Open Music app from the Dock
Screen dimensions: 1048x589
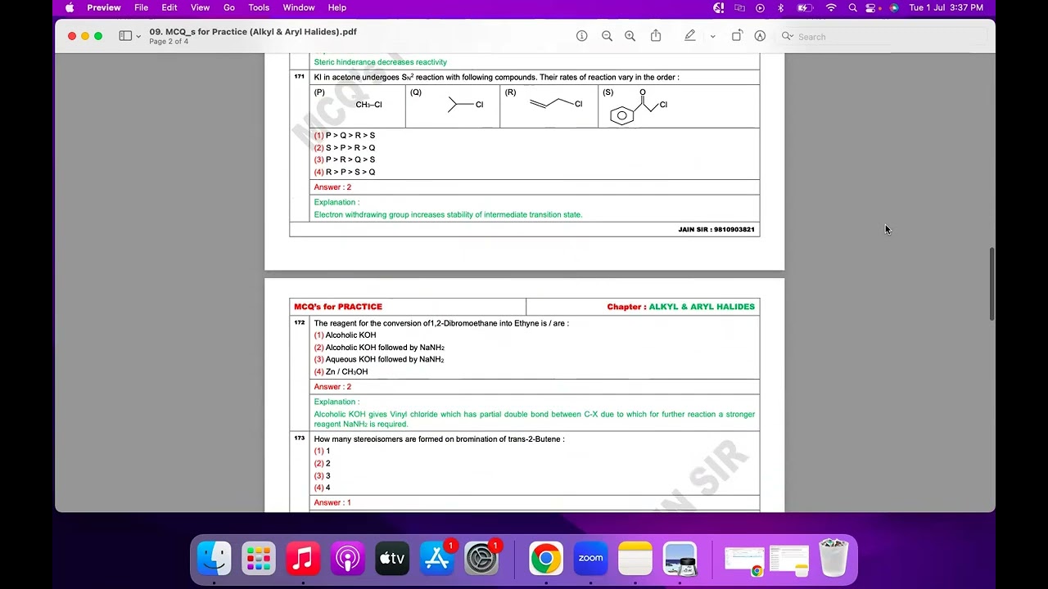303,559
